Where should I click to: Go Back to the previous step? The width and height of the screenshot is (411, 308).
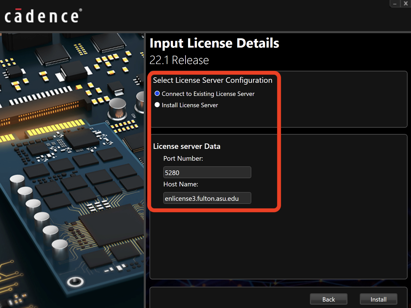(x=328, y=299)
